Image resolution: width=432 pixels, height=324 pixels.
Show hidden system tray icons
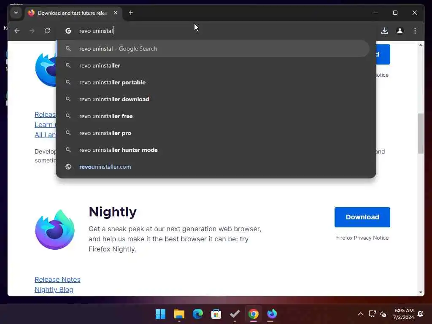pos(360,314)
